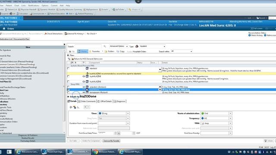Click Check Interactions

53,34
